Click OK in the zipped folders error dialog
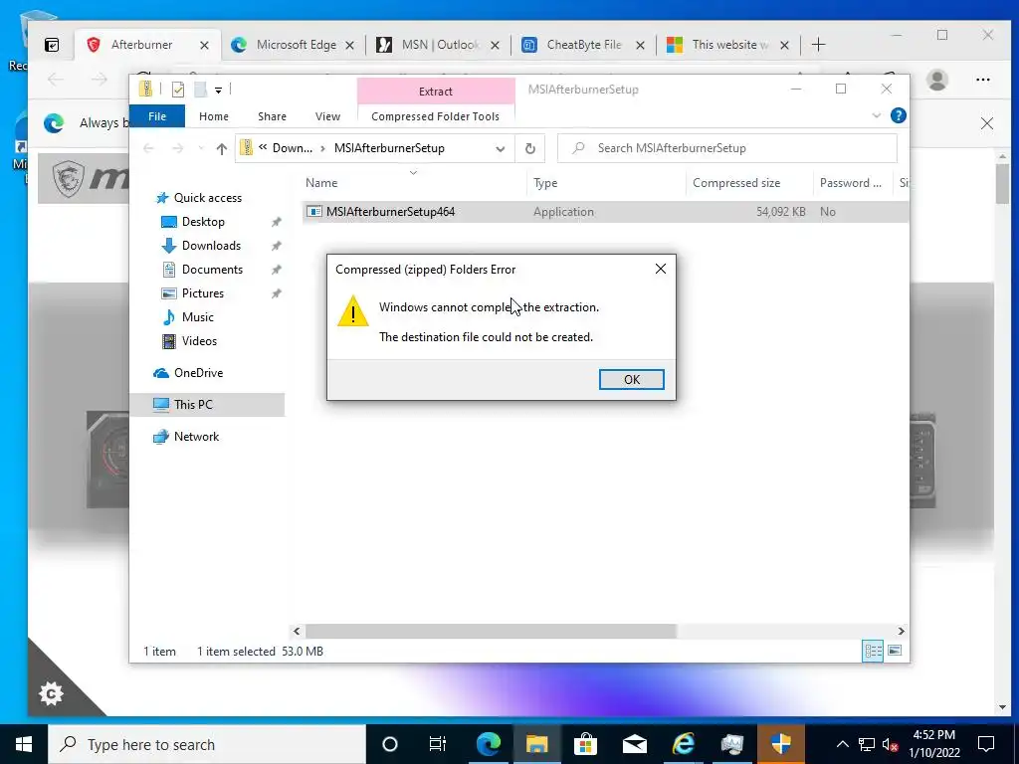The height and width of the screenshot is (764, 1019). pos(631,379)
